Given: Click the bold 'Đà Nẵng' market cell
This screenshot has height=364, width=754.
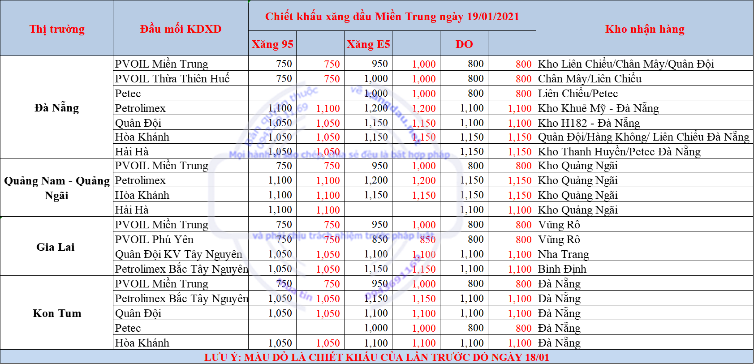Looking at the screenshot, I should 57,108.
